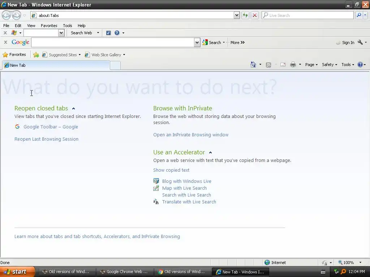This screenshot has width=370, height=277.
Task: Open the Search Web dropdown arrow
Action: 98,33
